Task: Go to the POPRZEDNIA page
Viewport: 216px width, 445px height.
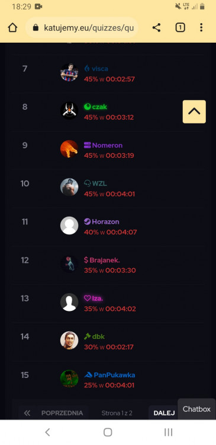Action: 62,413
